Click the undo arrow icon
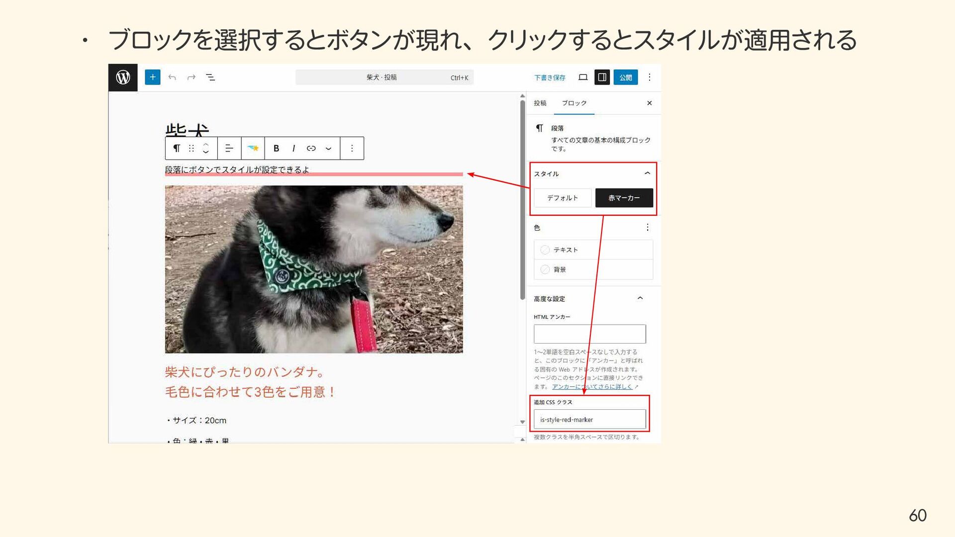Viewport: 955px width, 537px height. (x=172, y=78)
